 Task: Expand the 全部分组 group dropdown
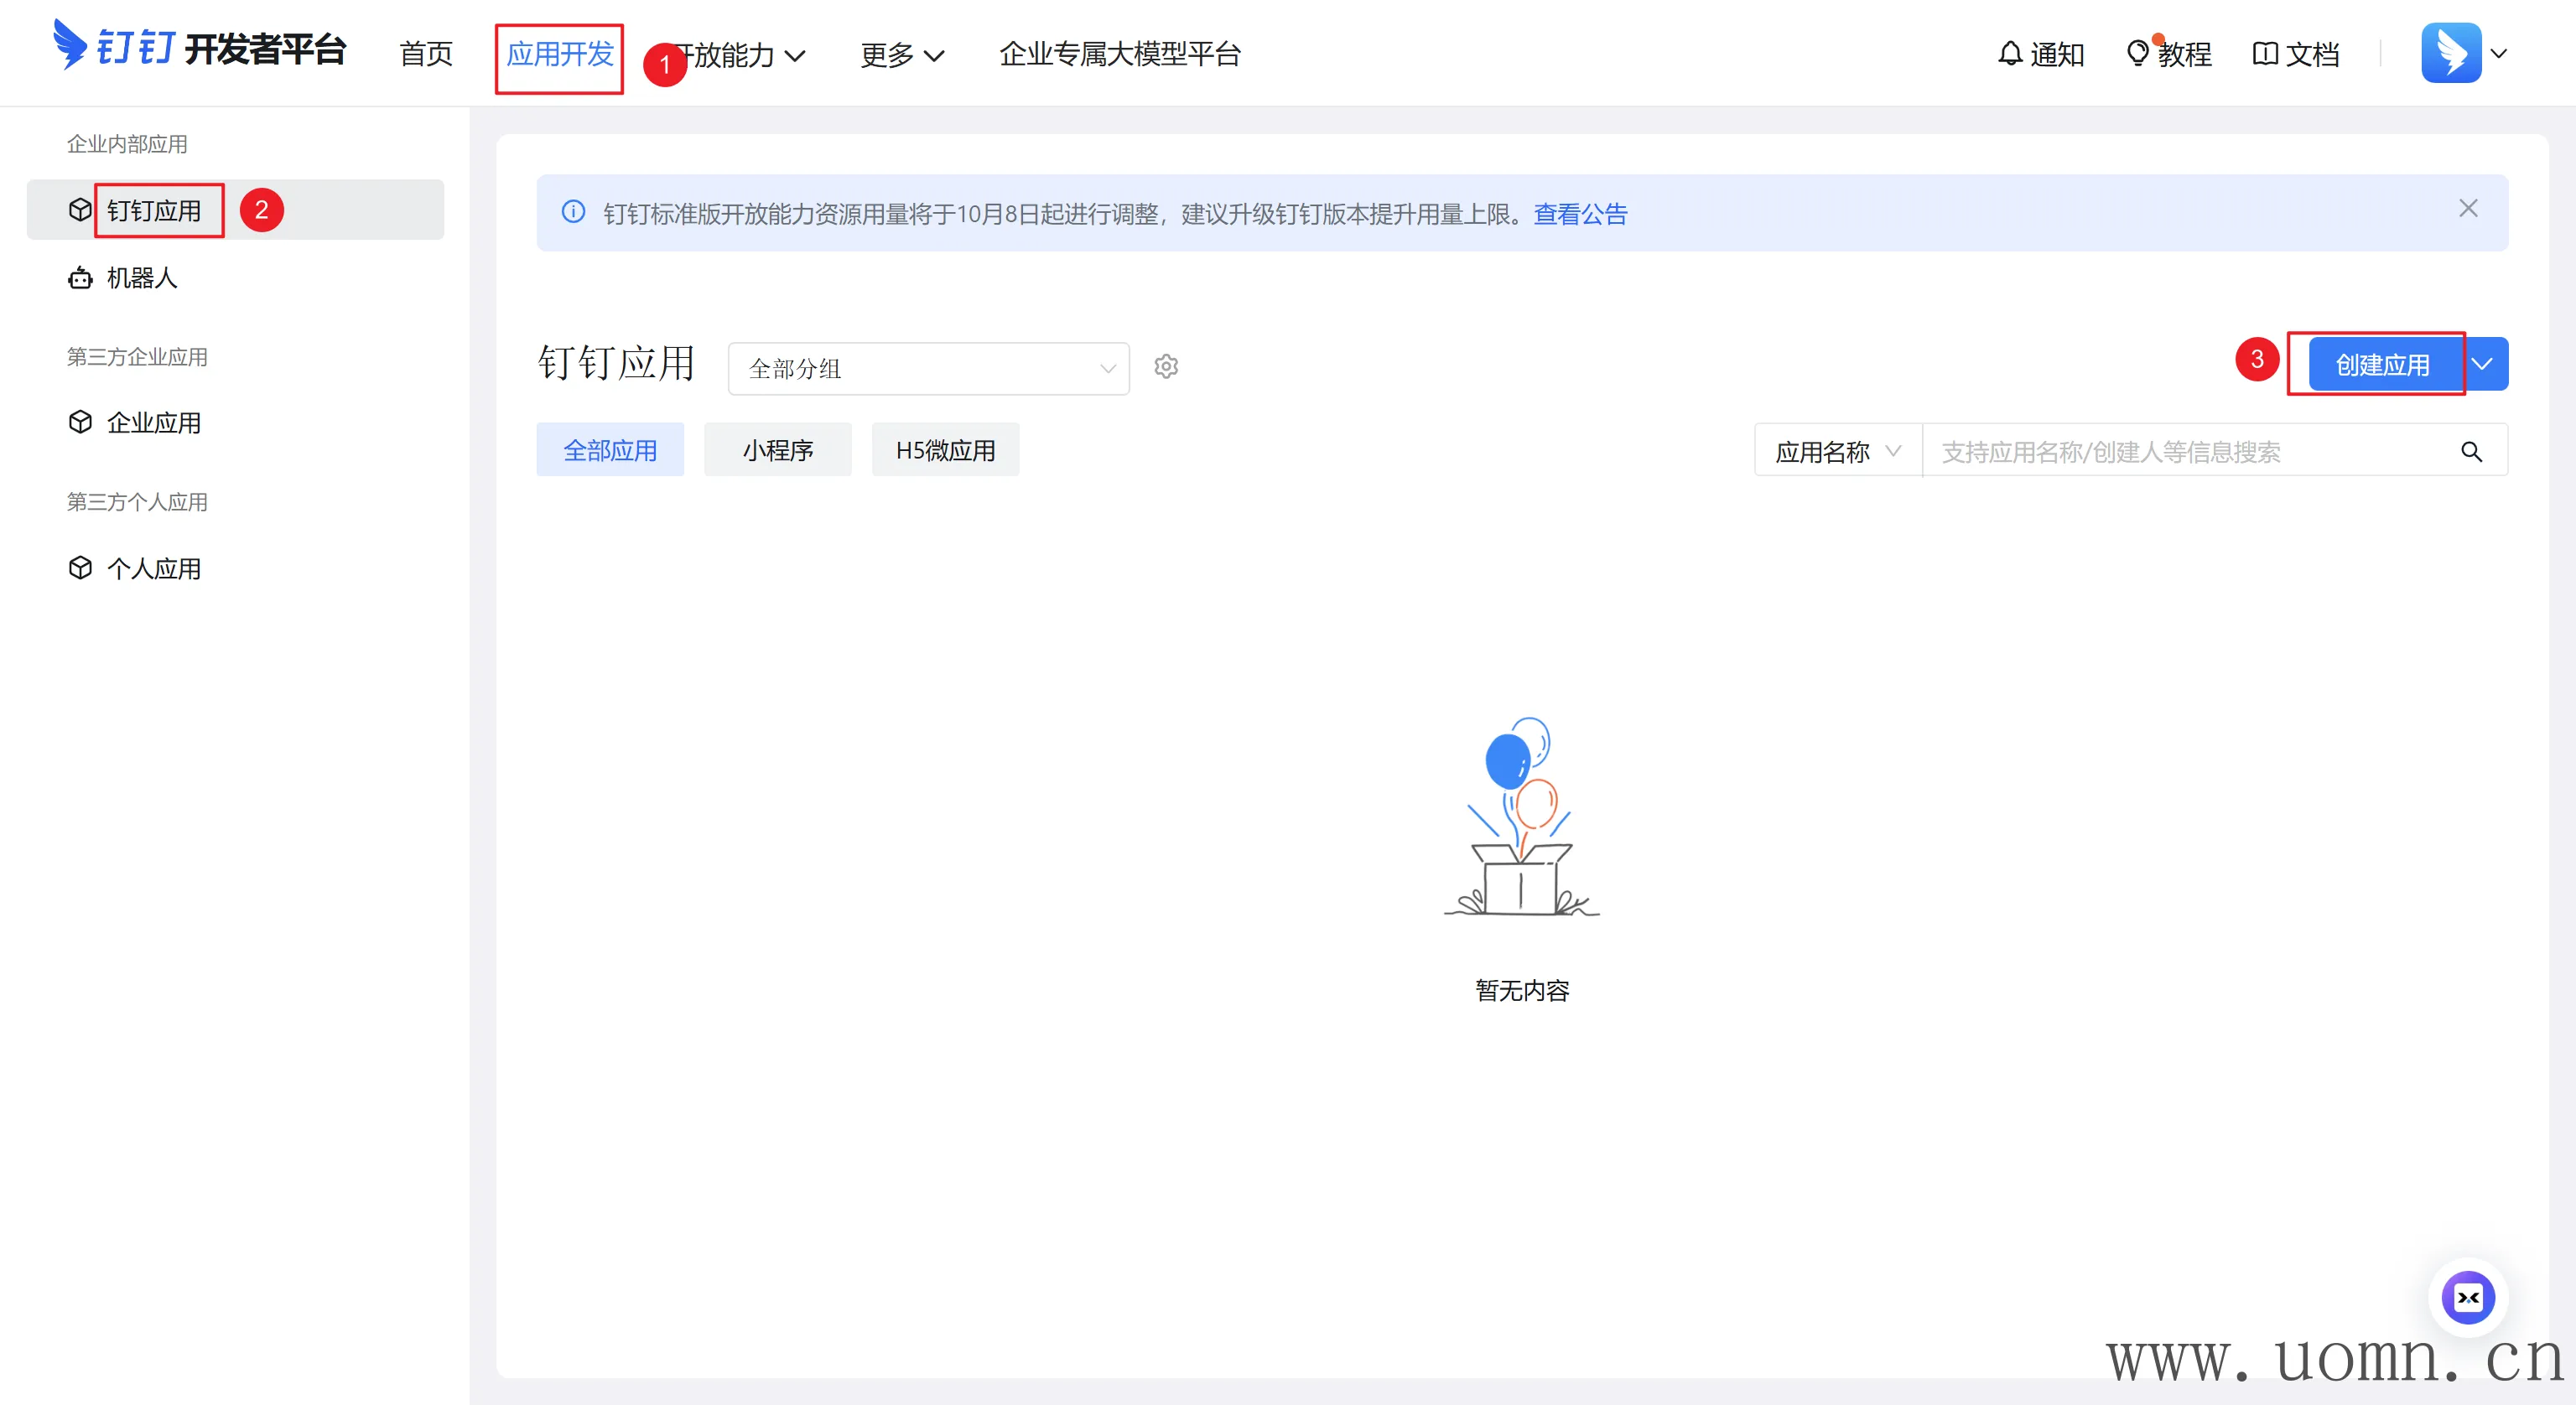pyautogui.click(x=928, y=369)
